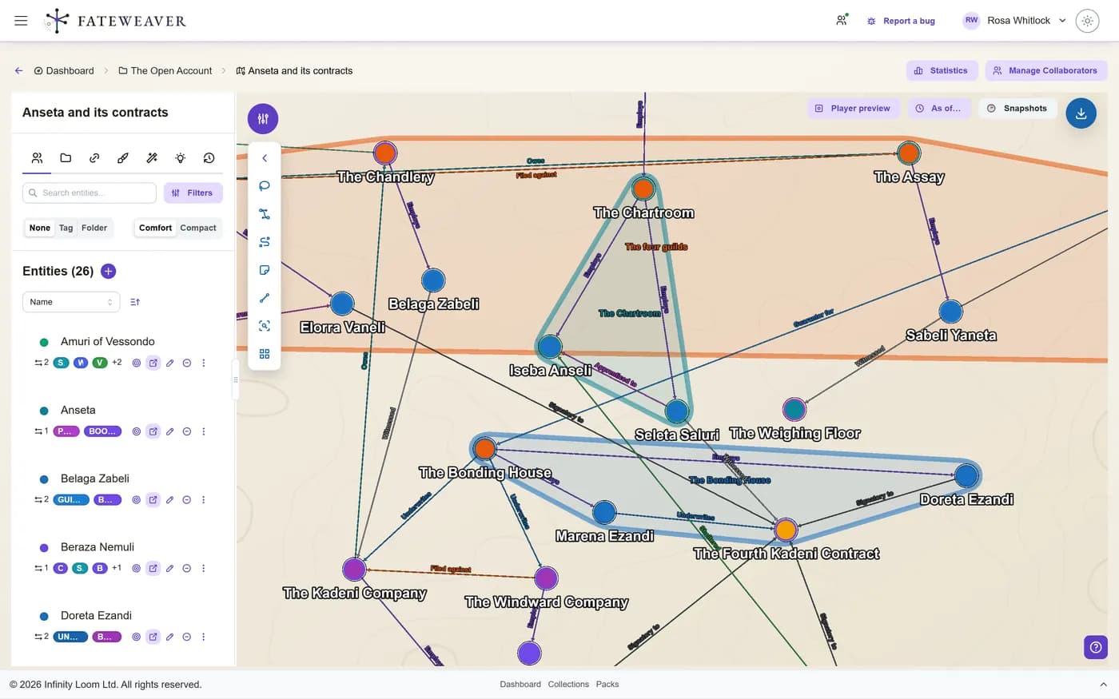1119x699 pixels.
Task: Open the magic wand tab
Action: [152, 158]
